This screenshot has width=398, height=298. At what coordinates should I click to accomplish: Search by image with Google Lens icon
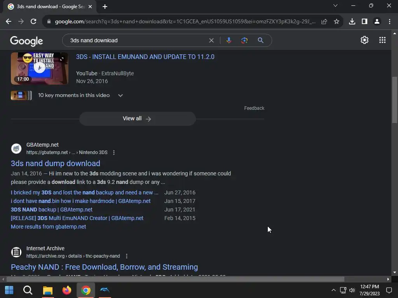[244, 40]
